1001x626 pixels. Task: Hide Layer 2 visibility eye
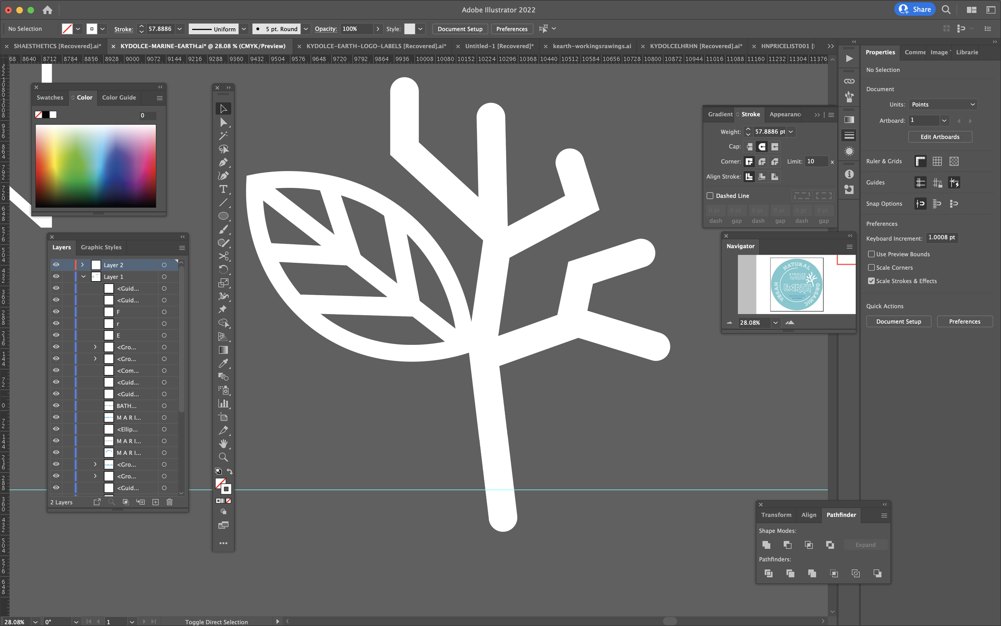(x=56, y=265)
